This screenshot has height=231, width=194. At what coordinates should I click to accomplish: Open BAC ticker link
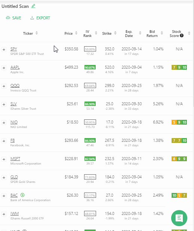pyautogui.click(x=14, y=195)
